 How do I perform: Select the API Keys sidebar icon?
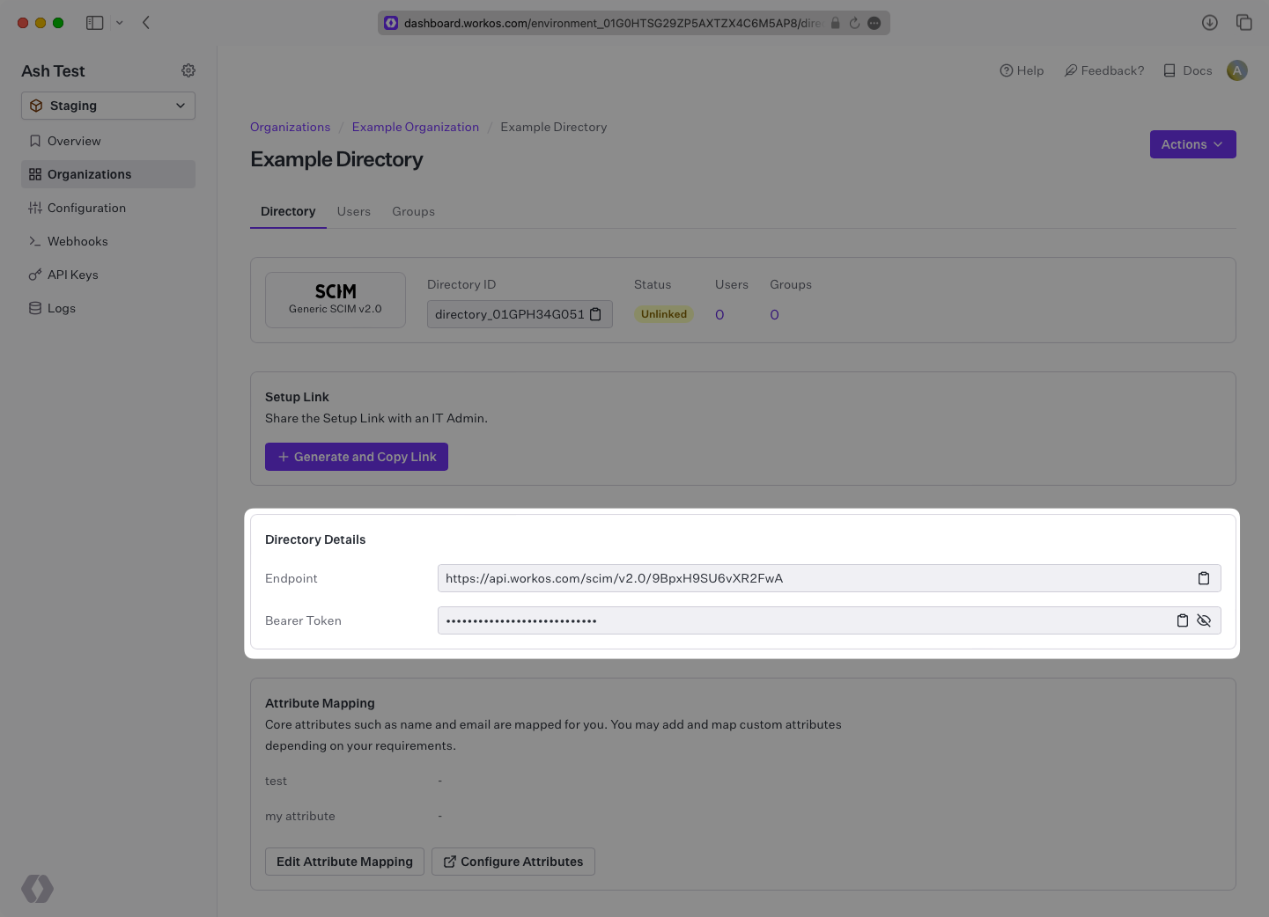[x=34, y=274]
